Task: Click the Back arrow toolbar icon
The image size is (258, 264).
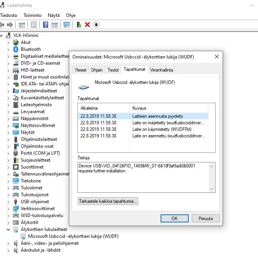Action: click(x=2, y=25)
